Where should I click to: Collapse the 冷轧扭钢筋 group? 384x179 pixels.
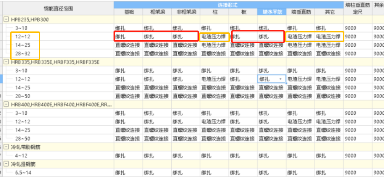tap(6, 164)
